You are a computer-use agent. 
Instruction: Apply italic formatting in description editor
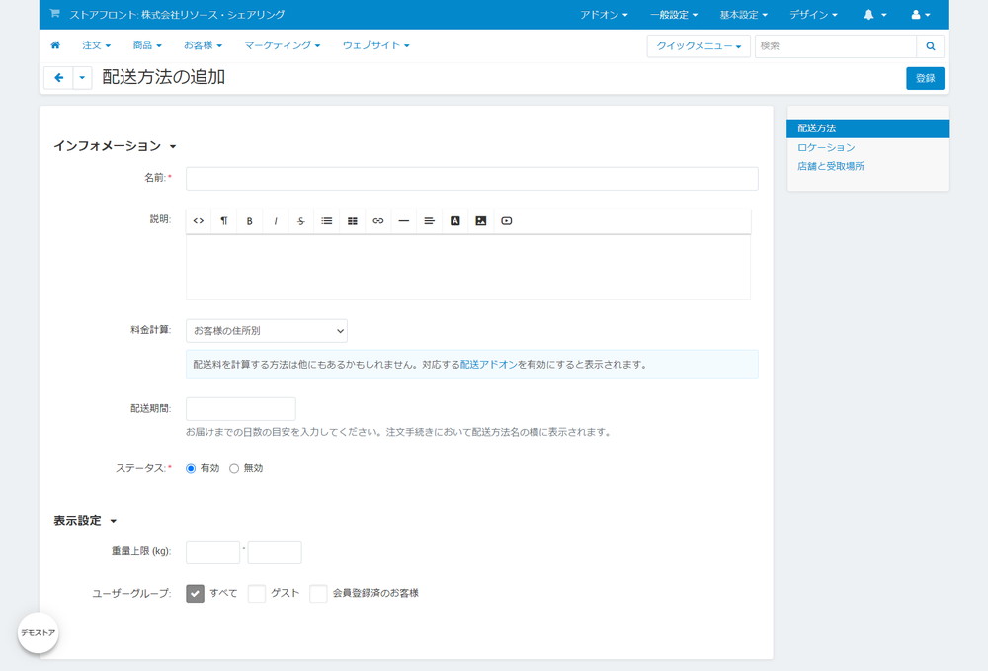[276, 221]
